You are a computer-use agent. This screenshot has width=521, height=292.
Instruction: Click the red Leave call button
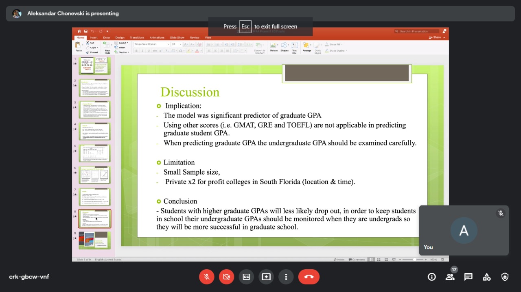309,277
